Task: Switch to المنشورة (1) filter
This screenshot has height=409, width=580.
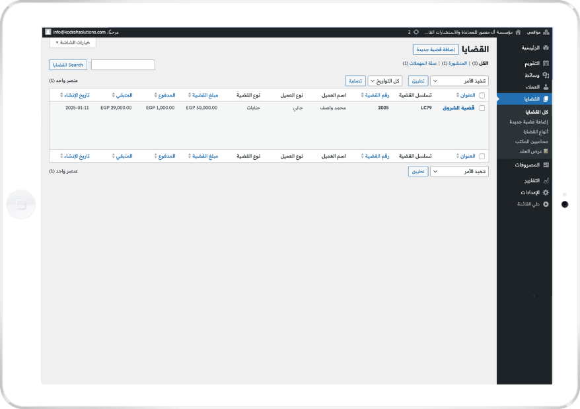Action: 454,63
